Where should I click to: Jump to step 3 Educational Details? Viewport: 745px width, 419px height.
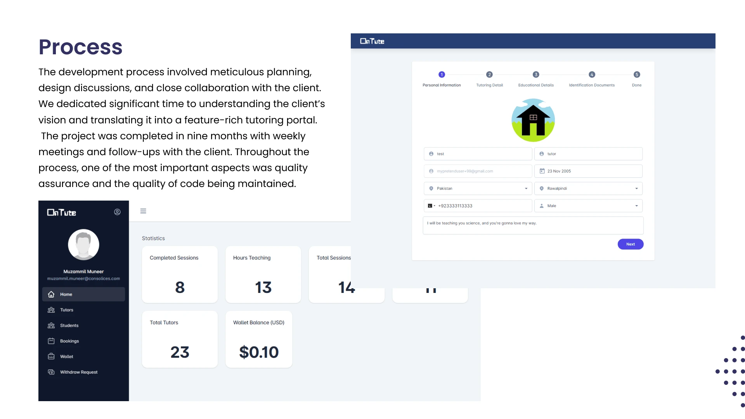click(x=536, y=74)
